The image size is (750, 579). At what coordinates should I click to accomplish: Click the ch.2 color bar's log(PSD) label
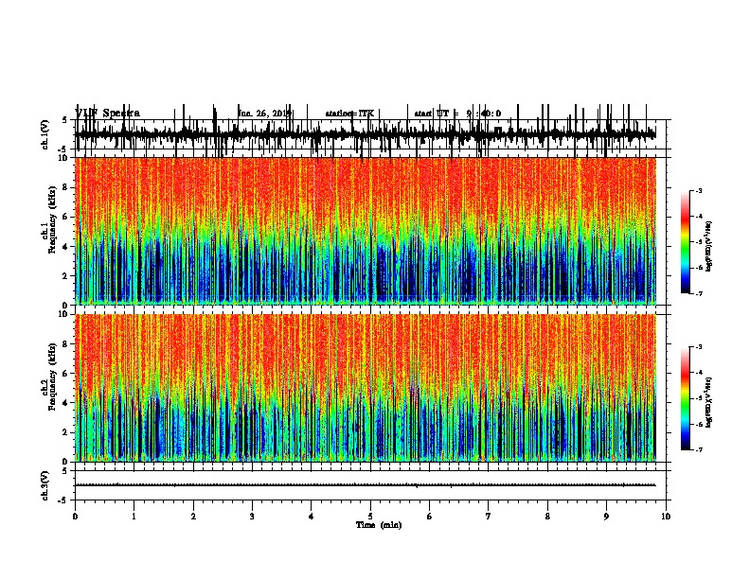point(708,402)
